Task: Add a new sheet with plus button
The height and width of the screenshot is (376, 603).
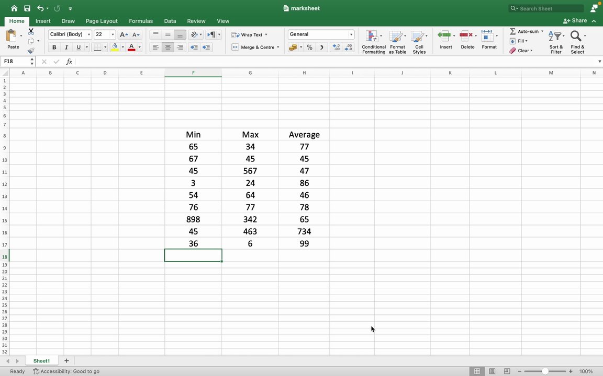Action: (x=66, y=361)
